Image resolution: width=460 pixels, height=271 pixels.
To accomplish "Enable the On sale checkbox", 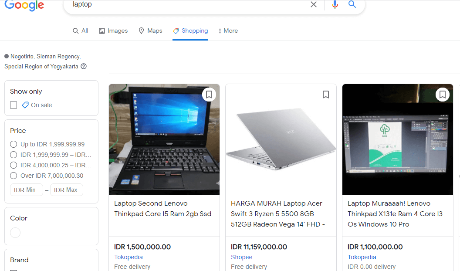I will [14, 105].
